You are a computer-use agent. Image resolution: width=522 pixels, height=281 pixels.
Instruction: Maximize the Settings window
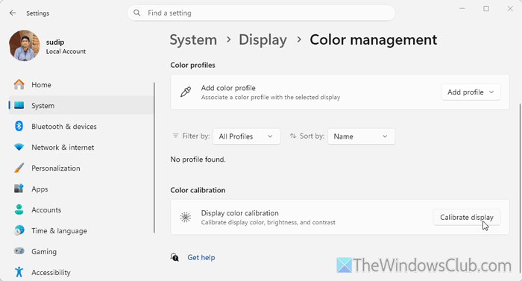486,9
